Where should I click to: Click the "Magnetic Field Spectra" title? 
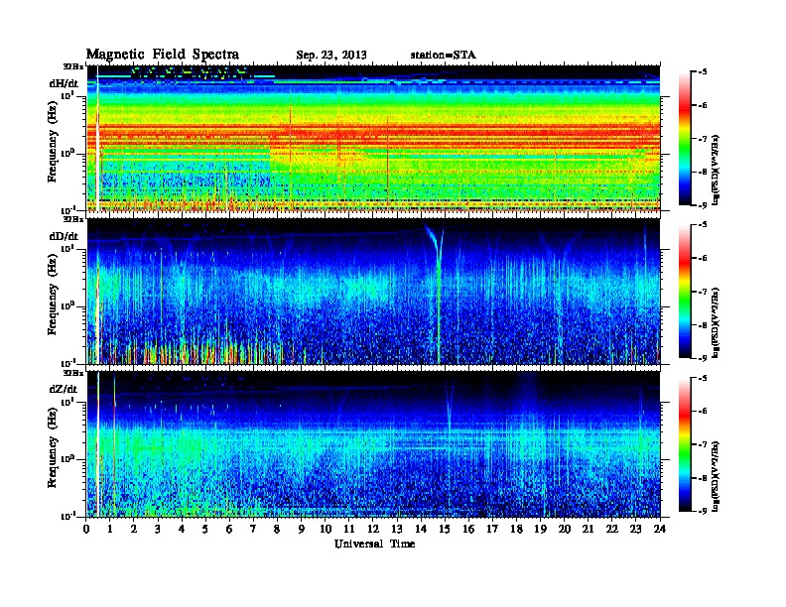(x=163, y=55)
